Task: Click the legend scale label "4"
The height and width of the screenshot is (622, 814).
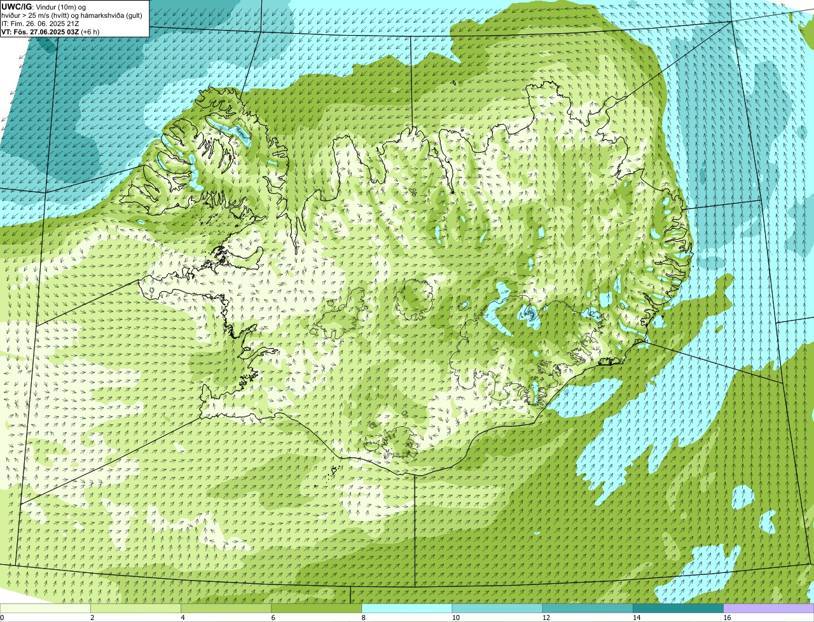Action: pyautogui.click(x=183, y=618)
